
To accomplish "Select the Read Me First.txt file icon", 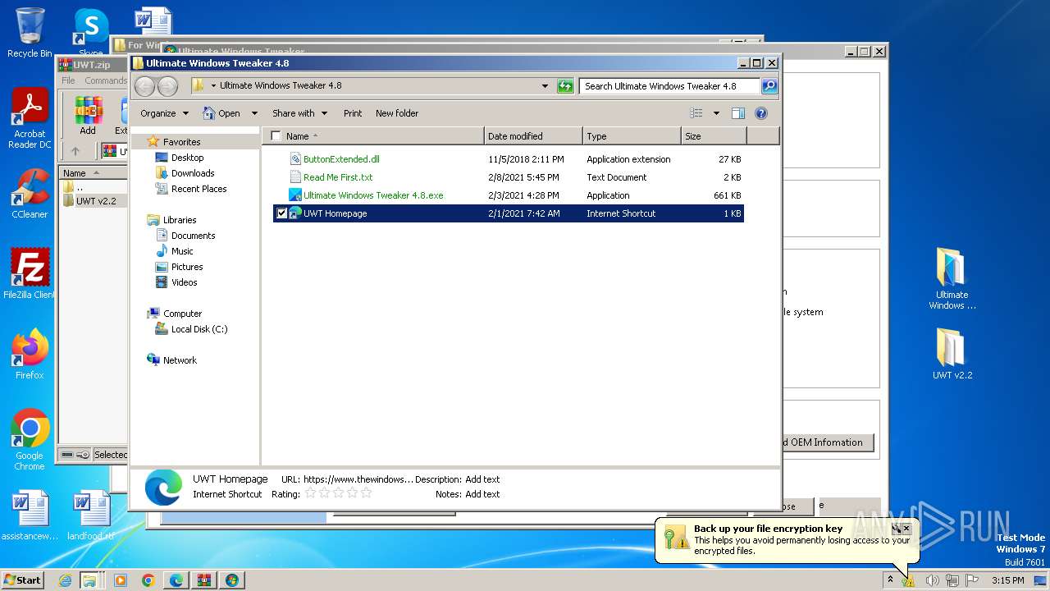I will tap(296, 177).
